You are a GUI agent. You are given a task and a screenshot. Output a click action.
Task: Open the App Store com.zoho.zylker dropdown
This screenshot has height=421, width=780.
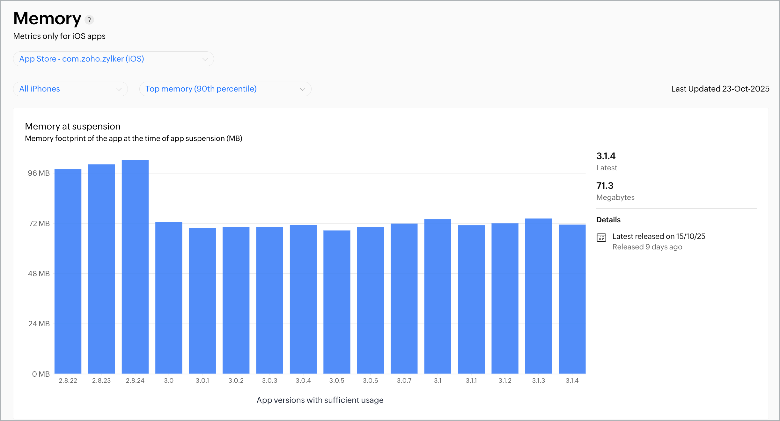point(81,59)
